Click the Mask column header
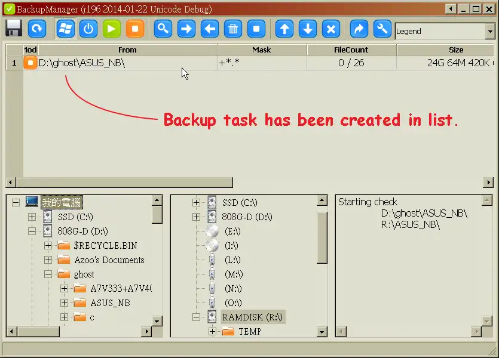Image resolution: width=499 pixels, height=358 pixels. (262, 50)
